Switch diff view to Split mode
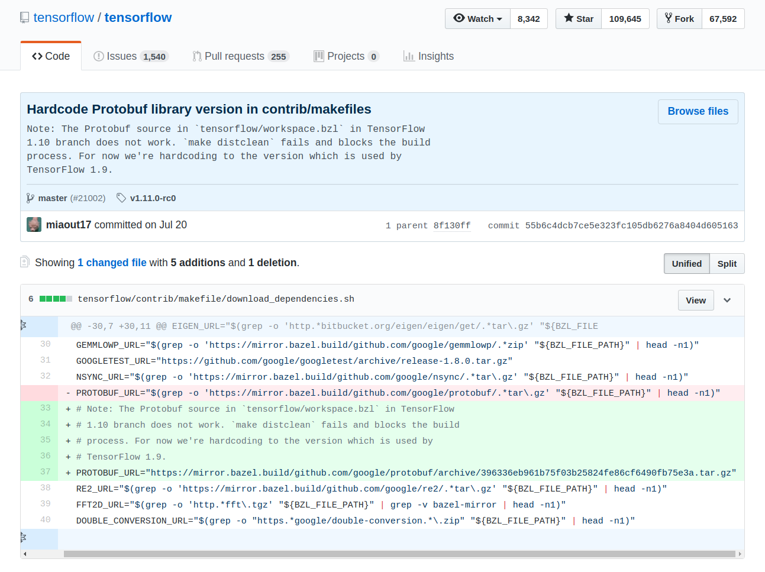The width and height of the screenshot is (765, 572). pyautogui.click(x=727, y=263)
